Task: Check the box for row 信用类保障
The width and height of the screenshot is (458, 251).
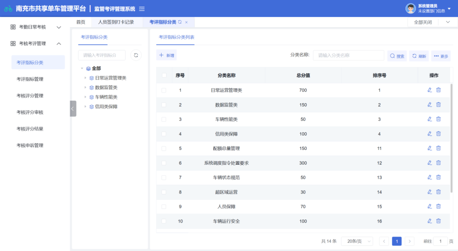Action: point(164,134)
